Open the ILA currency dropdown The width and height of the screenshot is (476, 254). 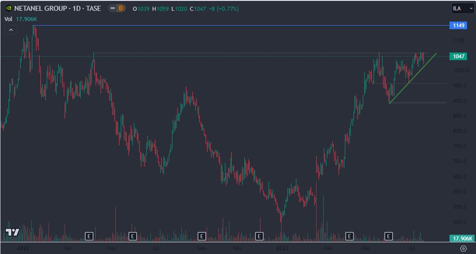(462, 9)
